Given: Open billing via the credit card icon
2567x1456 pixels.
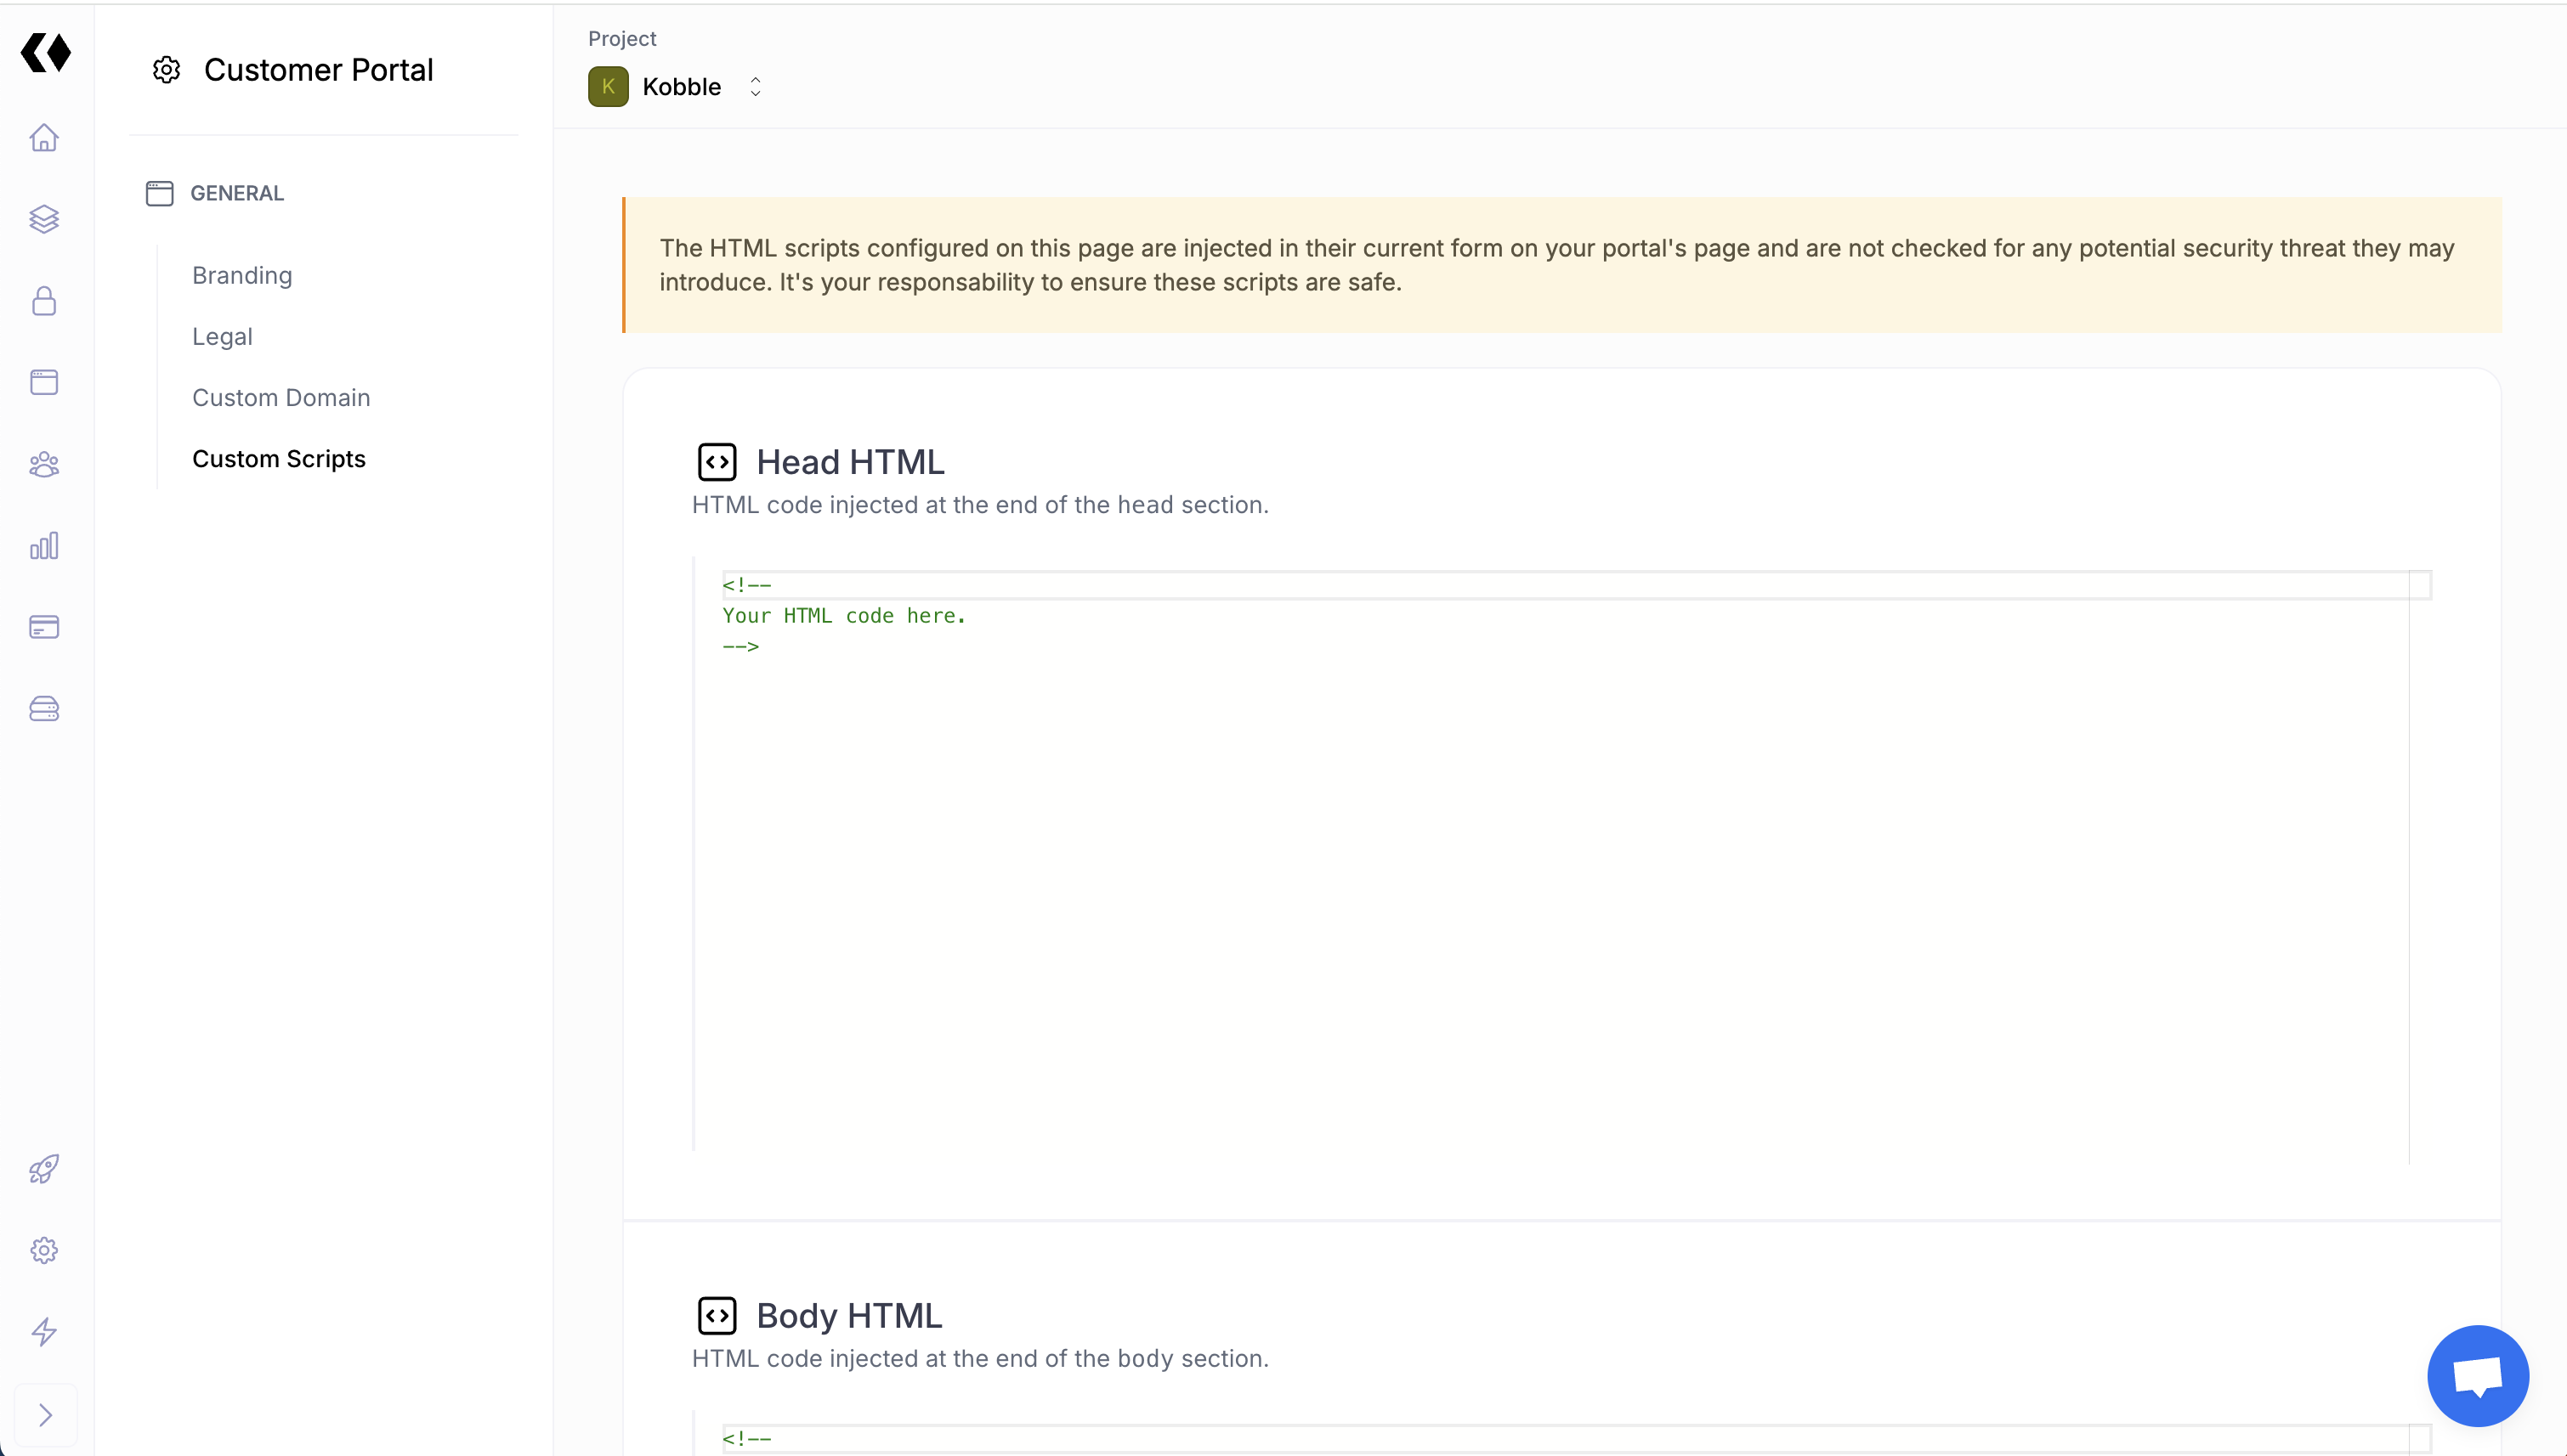Looking at the screenshot, I should tap(44, 627).
